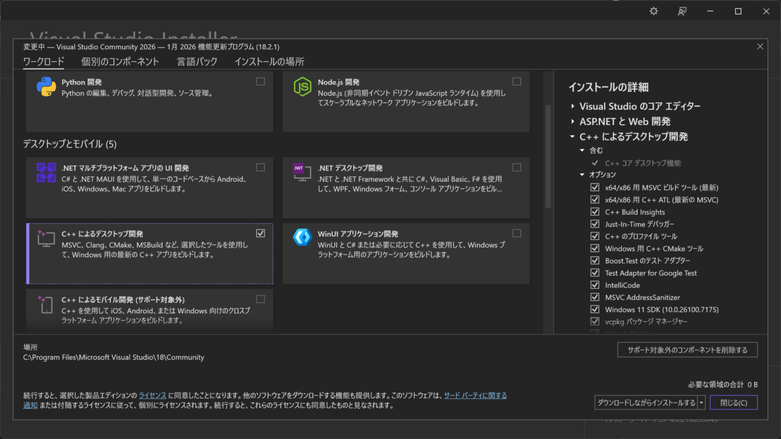This screenshot has height=439, width=781.
Task: Click the .NET デスクトップ開発 workload icon
Action: (302, 173)
